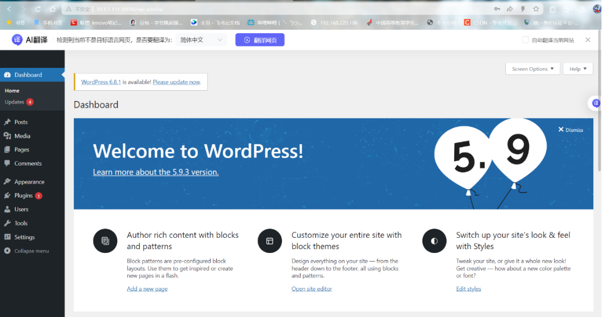
Task: Click the share arrow icon in address bar
Action: tap(510, 9)
